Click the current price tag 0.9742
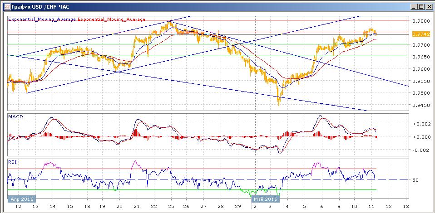The height and width of the screenshot is (213, 435). pyautogui.click(x=421, y=34)
